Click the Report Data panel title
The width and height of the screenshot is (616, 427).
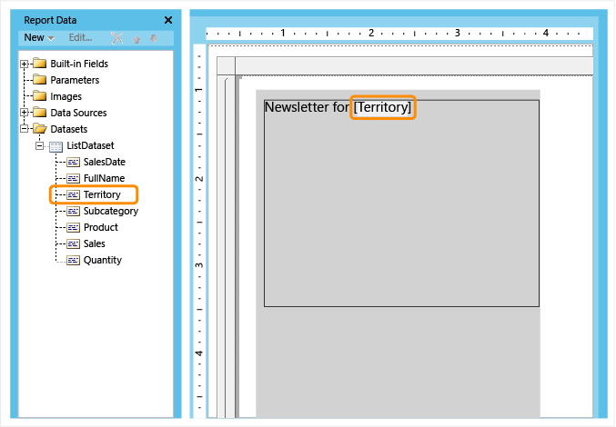(50, 20)
